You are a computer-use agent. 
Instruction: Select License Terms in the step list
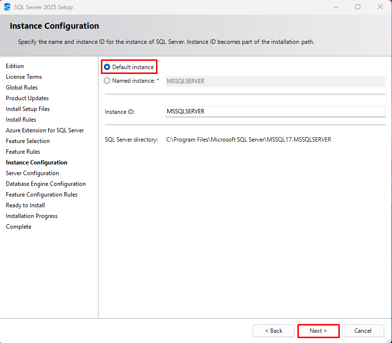tap(24, 77)
